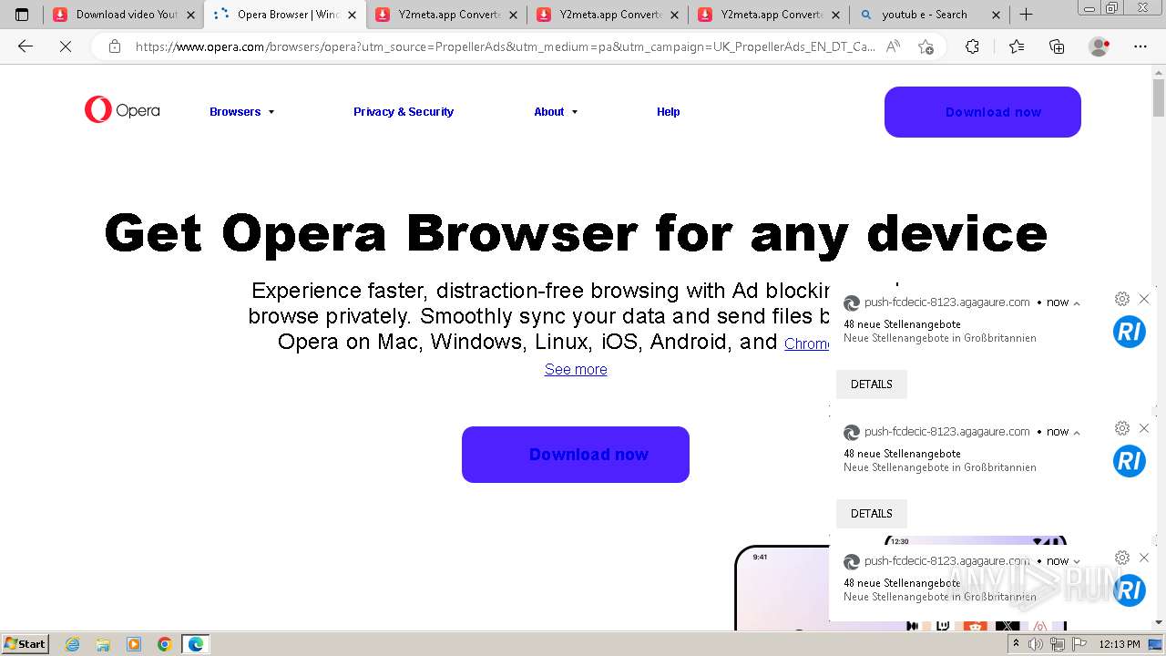The height and width of the screenshot is (656, 1166).
Task: Follow the See more link
Action: [576, 369]
